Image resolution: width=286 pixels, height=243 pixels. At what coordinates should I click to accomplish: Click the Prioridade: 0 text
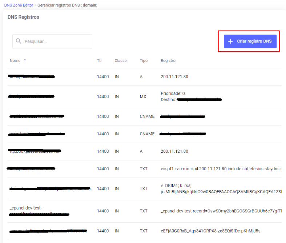[x=173, y=93]
